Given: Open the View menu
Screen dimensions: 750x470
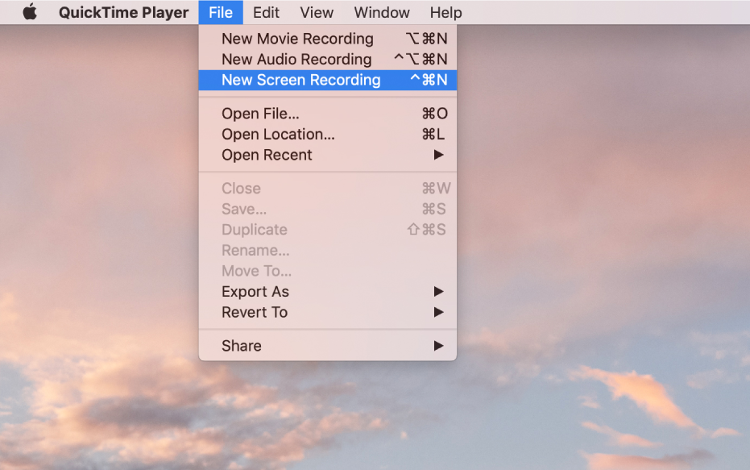Looking at the screenshot, I should coord(316,12).
